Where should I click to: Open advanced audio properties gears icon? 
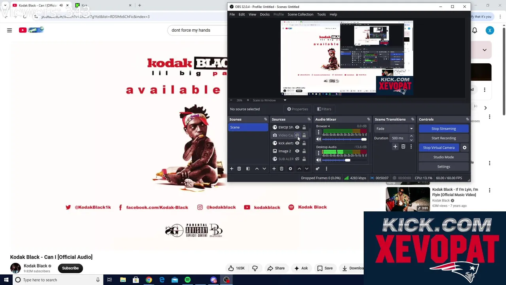pos(317,169)
